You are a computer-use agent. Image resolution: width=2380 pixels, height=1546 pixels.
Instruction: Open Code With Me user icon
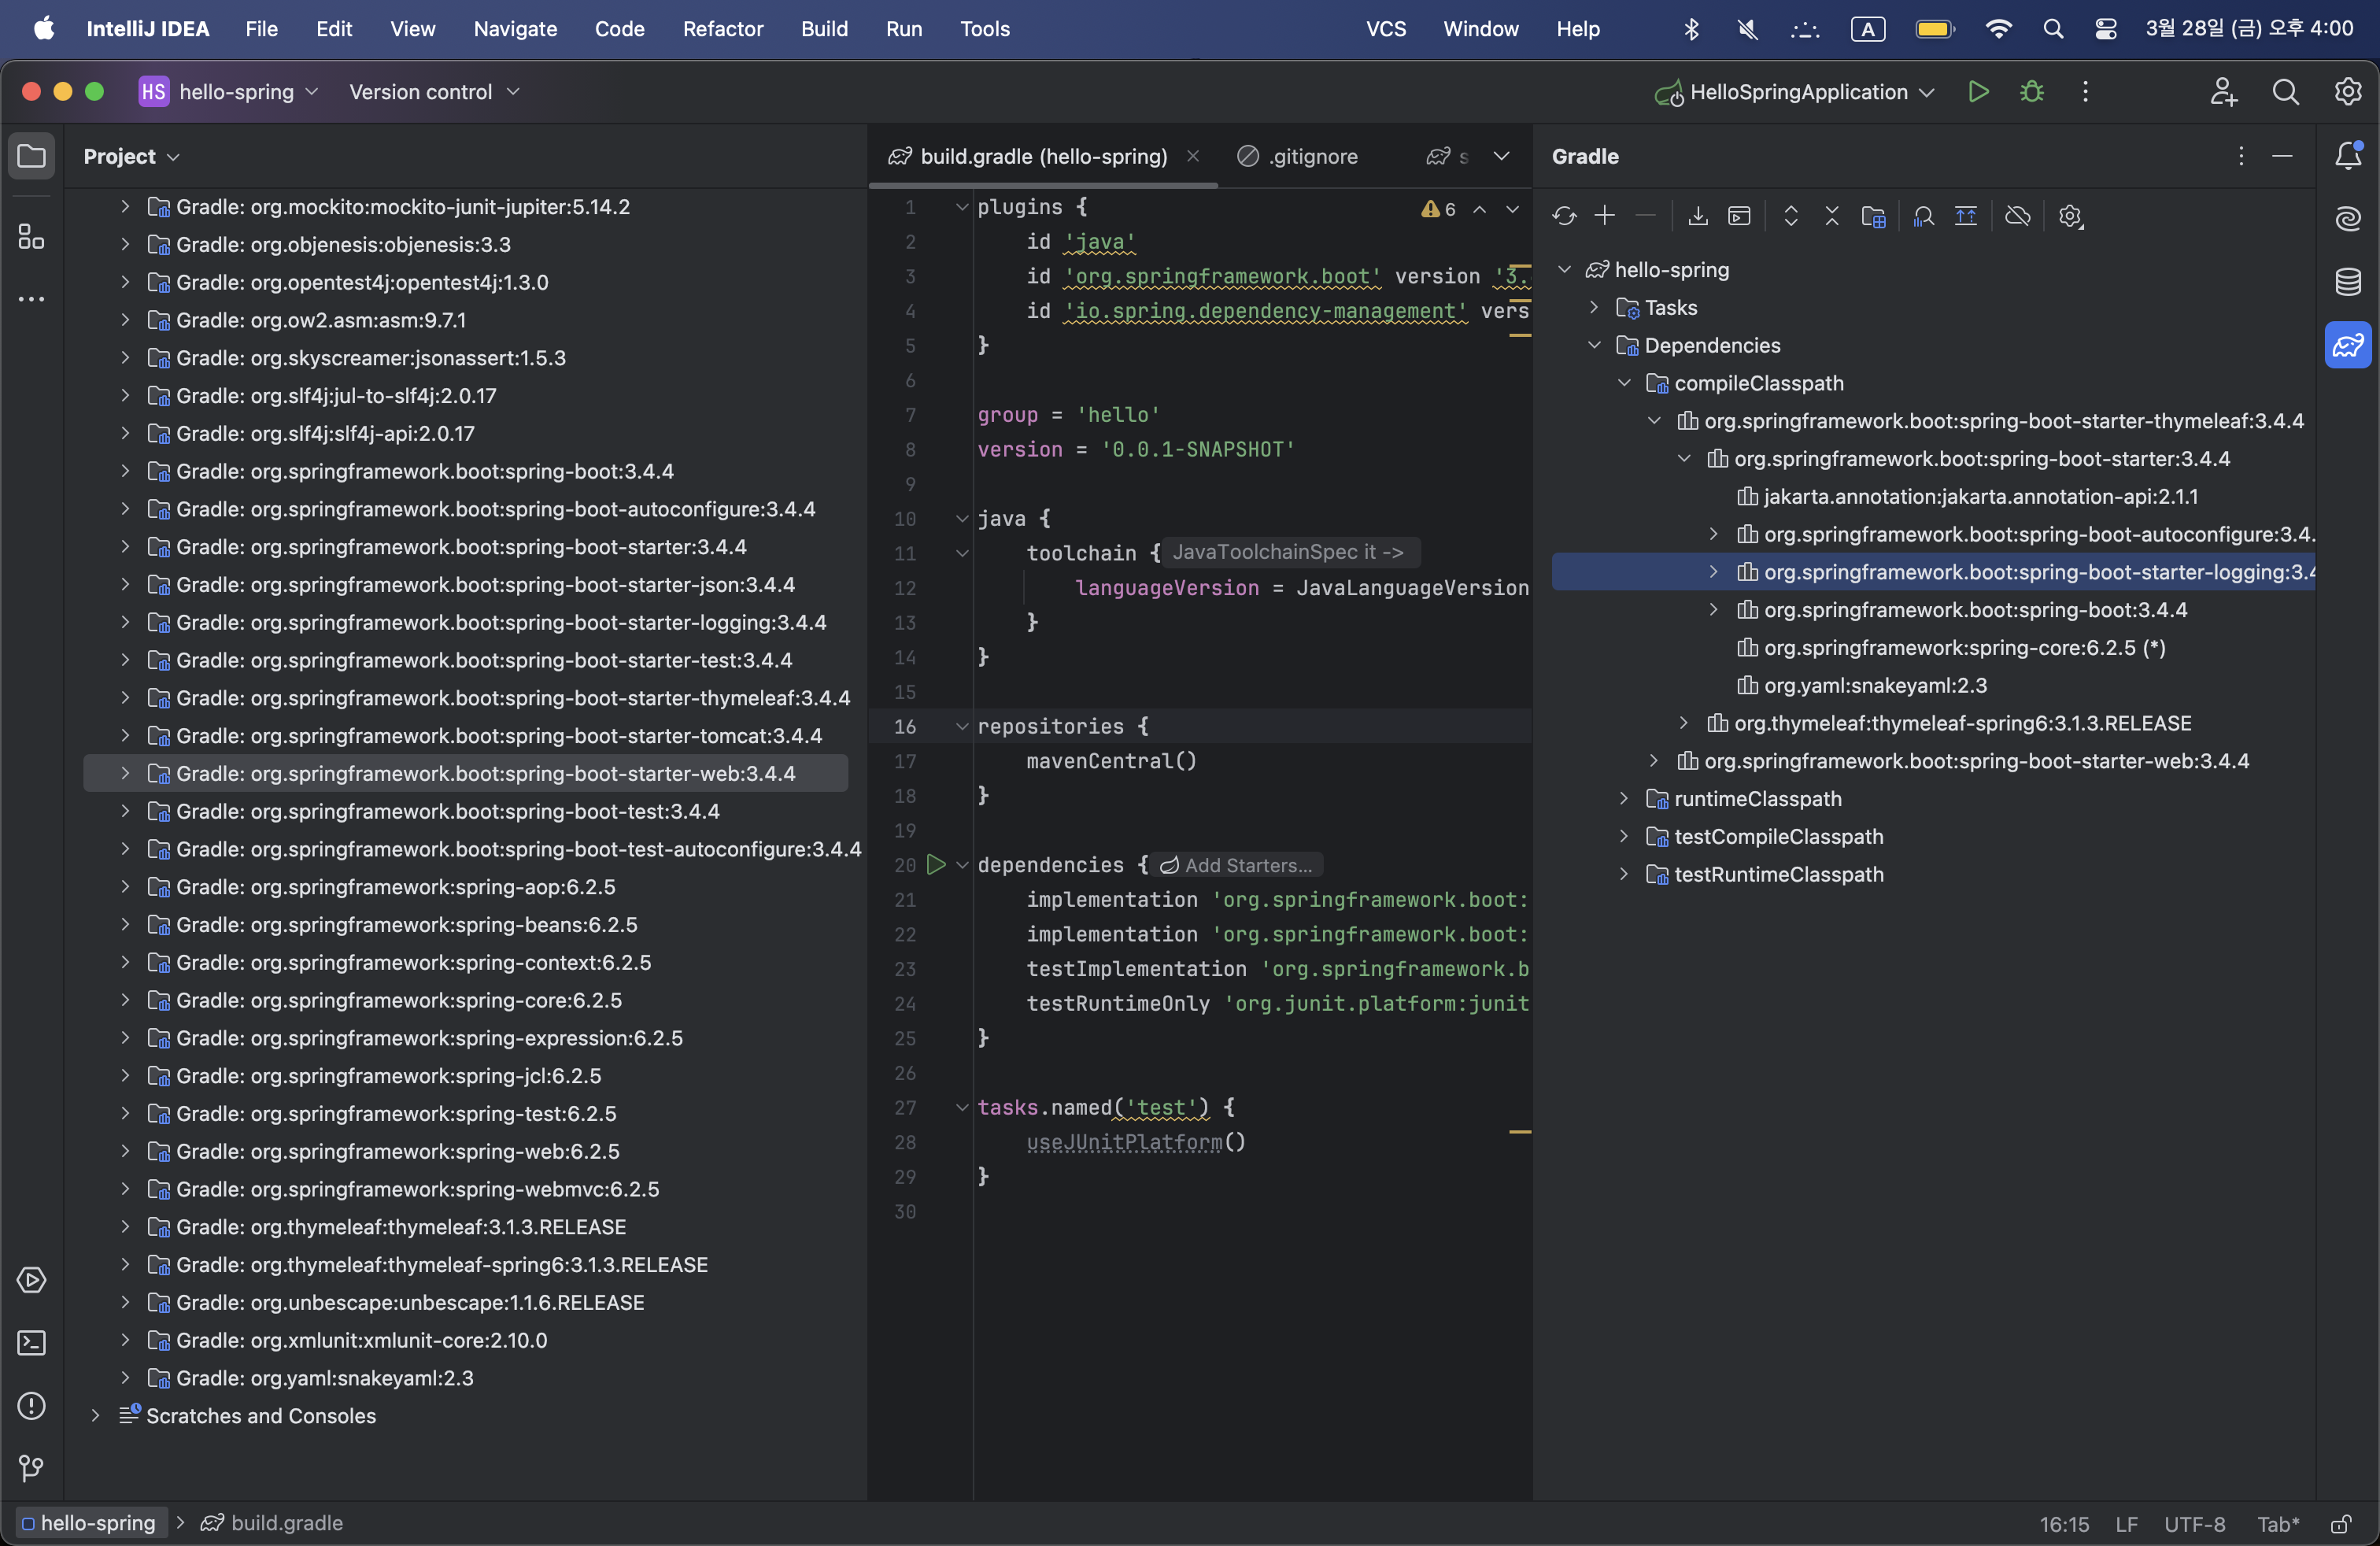[2223, 92]
